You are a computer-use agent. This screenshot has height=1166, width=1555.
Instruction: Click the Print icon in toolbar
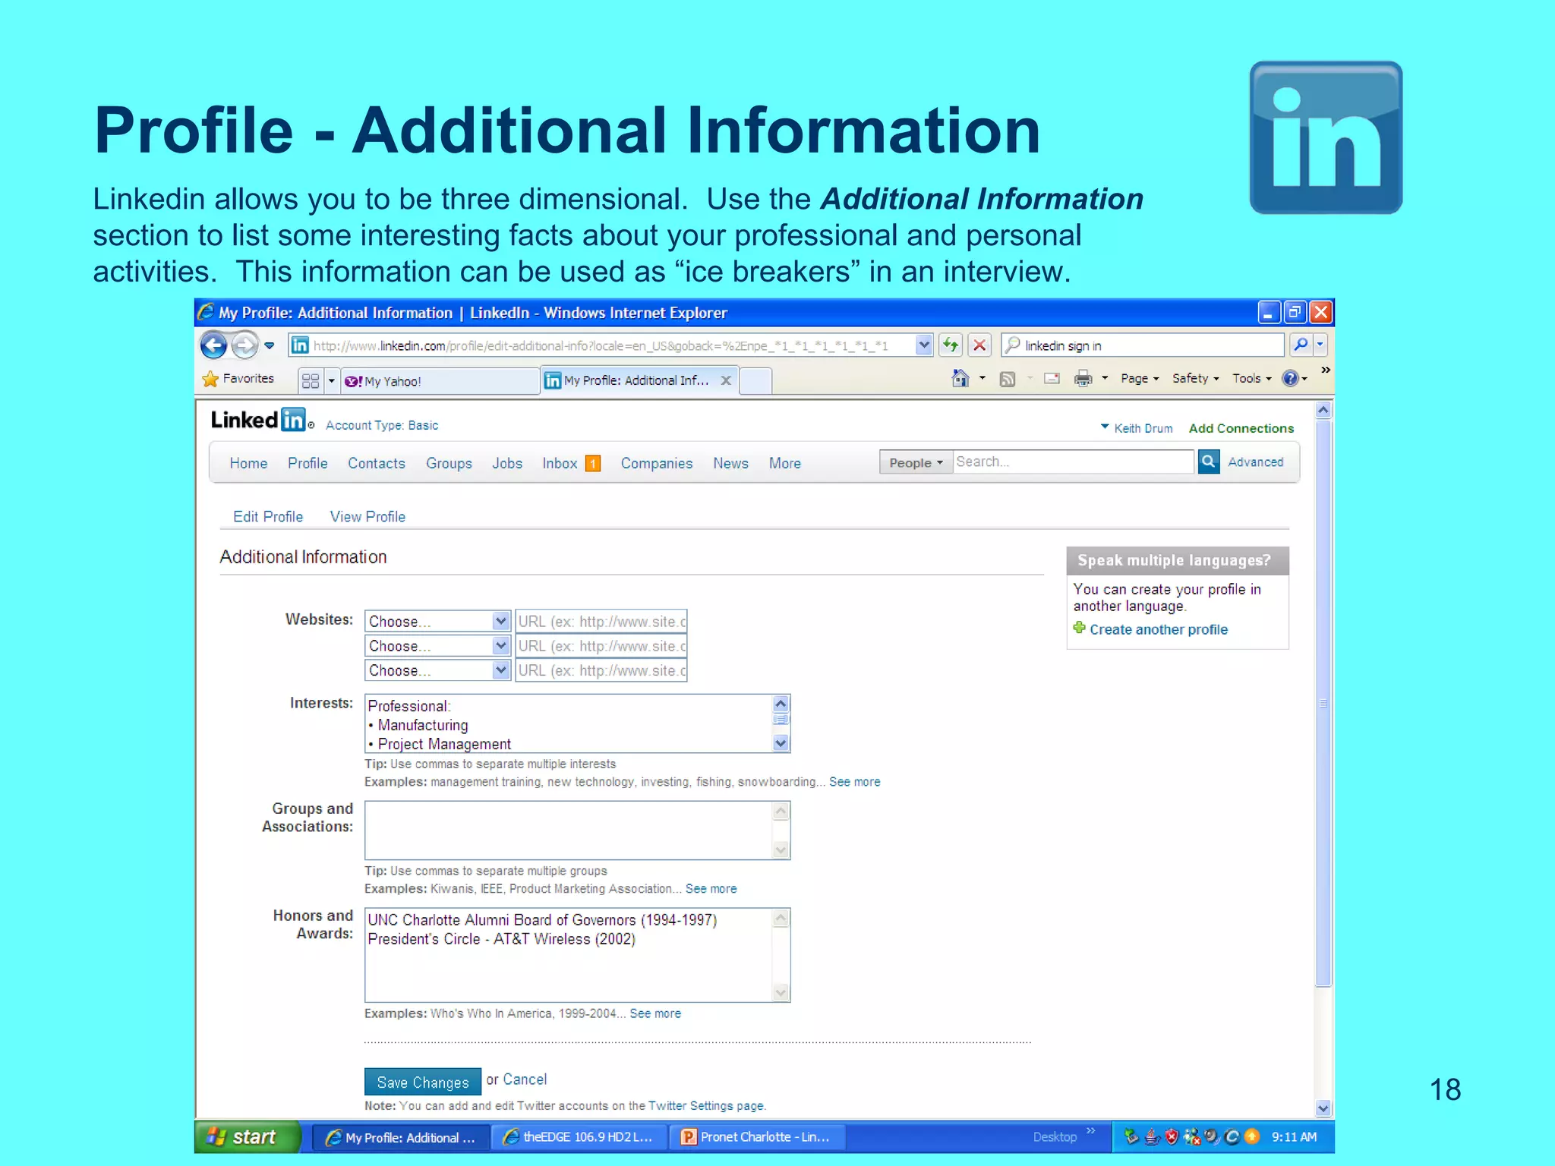1083,378
